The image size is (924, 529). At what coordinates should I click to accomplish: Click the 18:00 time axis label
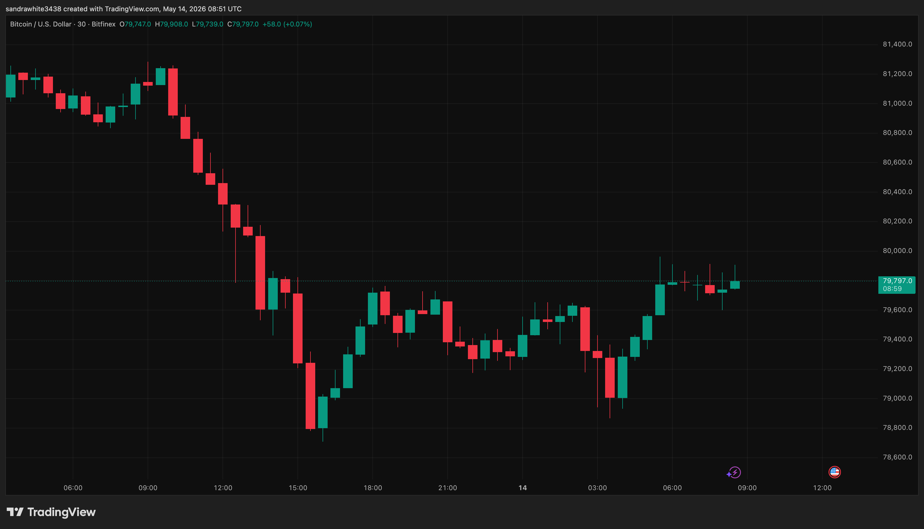tap(373, 488)
